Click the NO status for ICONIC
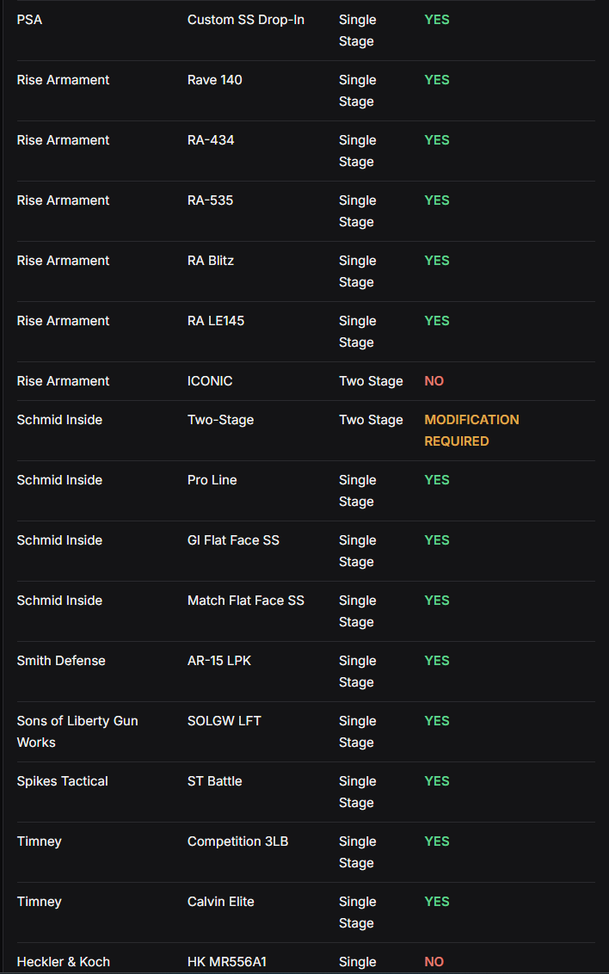Screen dimensions: 609x974 (434, 381)
